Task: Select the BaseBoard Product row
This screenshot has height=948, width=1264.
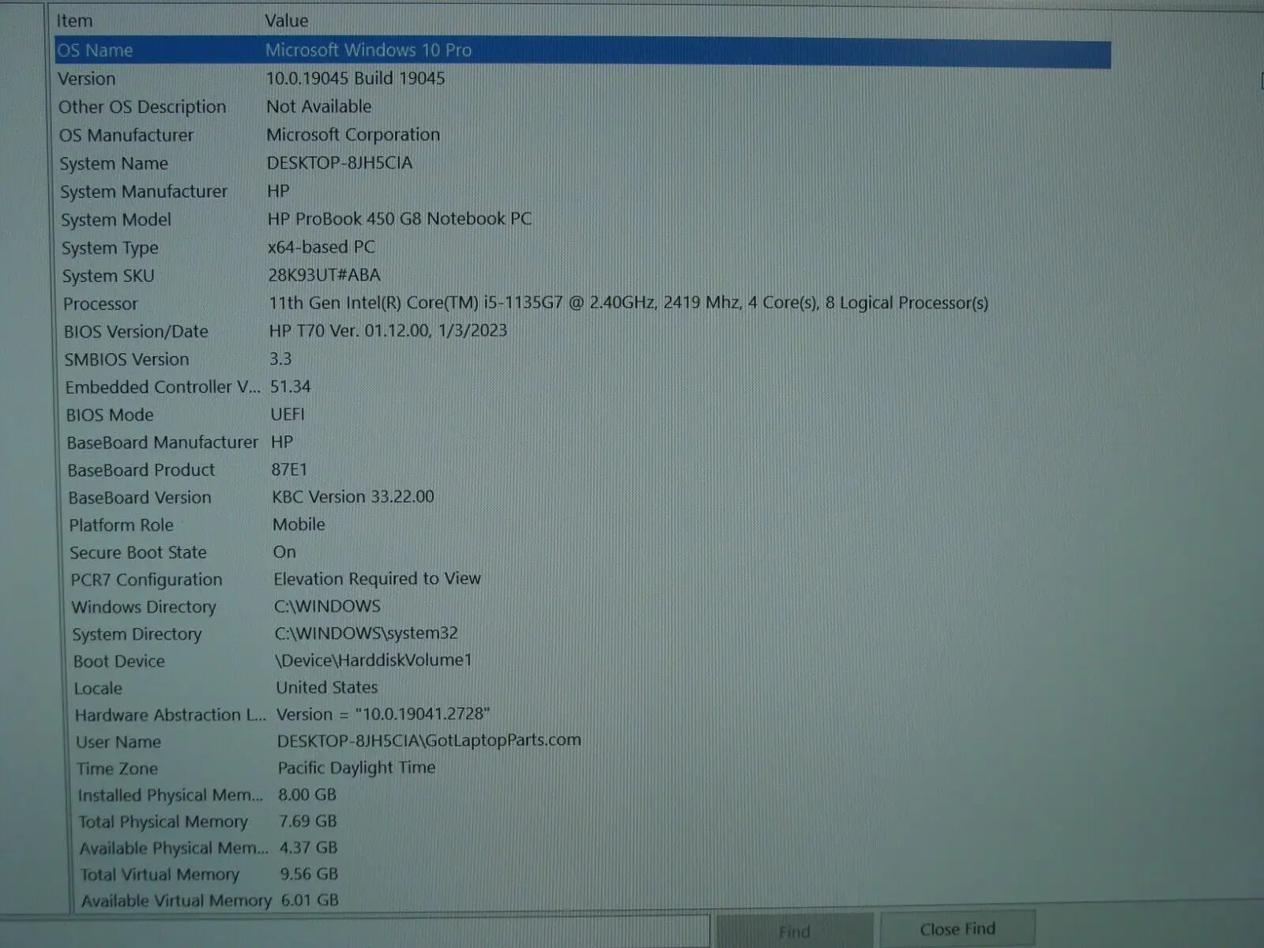Action: [141, 470]
